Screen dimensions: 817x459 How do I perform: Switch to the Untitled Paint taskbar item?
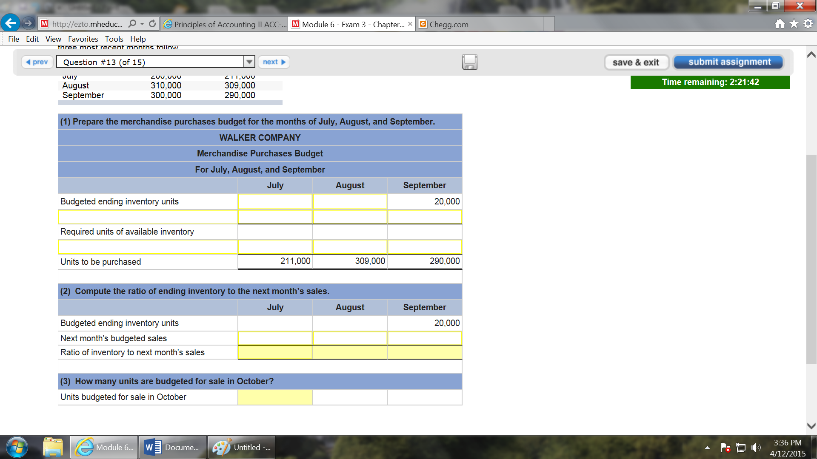click(242, 447)
